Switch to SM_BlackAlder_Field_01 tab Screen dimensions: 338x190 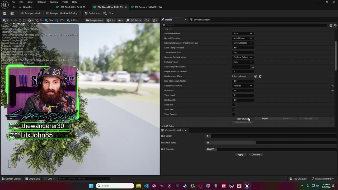73,7
